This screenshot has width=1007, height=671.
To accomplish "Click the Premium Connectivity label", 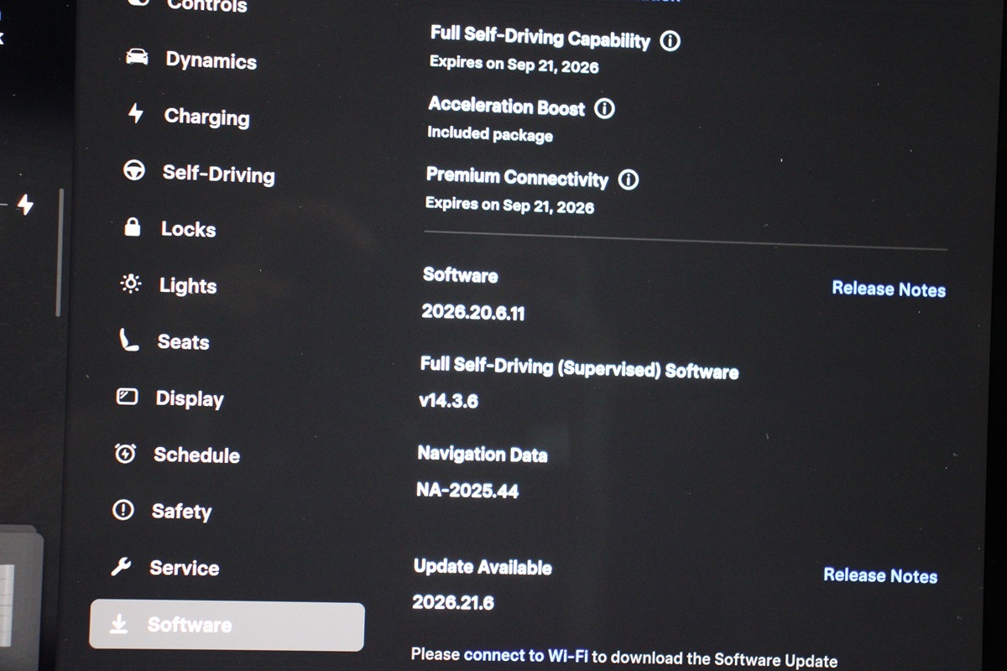I will click(x=517, y=177).
